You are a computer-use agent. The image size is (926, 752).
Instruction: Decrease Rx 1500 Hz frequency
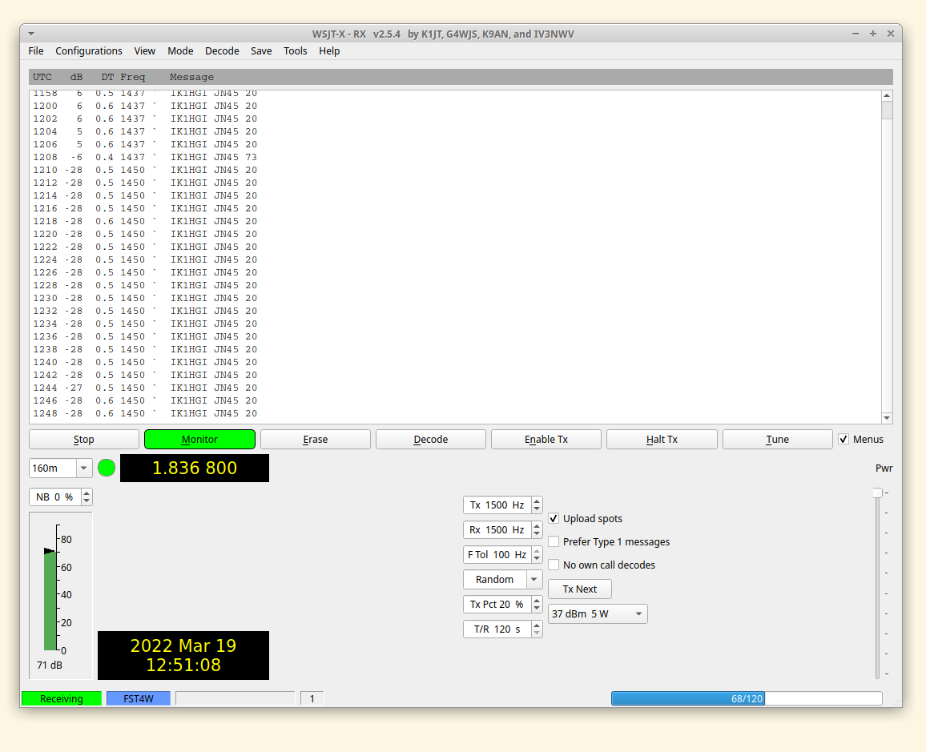coord(537,533)
